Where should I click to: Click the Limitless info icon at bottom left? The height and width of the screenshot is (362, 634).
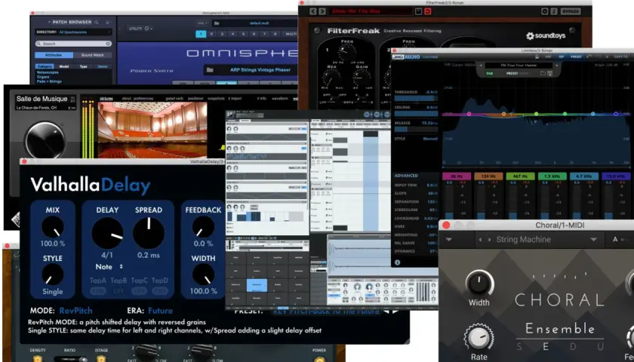tap(397, 262)
